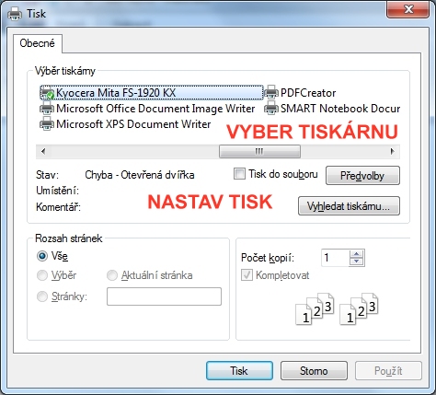Click the printer list right scroll arrow
Viewport: 436px width, 395px height.
click(392, 151)
